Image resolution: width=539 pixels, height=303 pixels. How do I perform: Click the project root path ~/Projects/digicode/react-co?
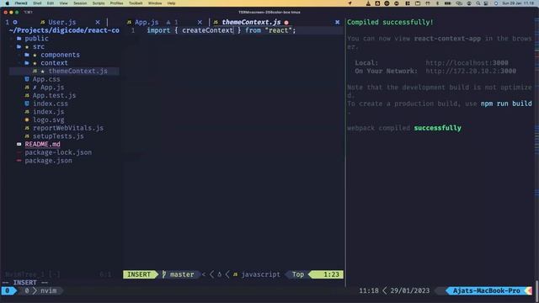pyautogui.click(x=64, y=30)
